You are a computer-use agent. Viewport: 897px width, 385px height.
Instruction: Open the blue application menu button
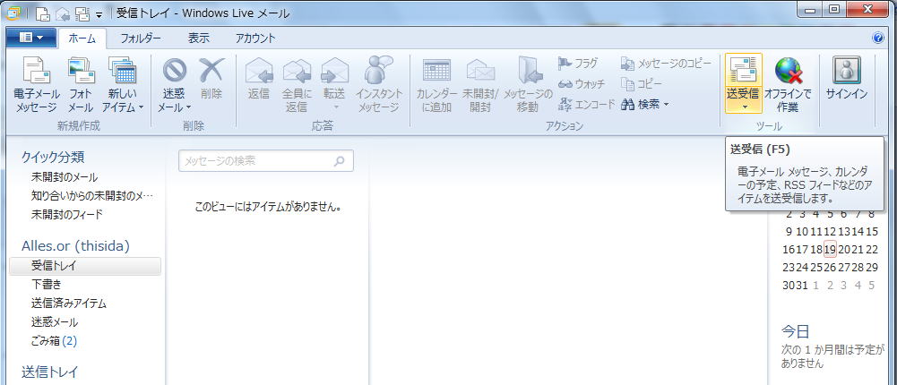30,38
